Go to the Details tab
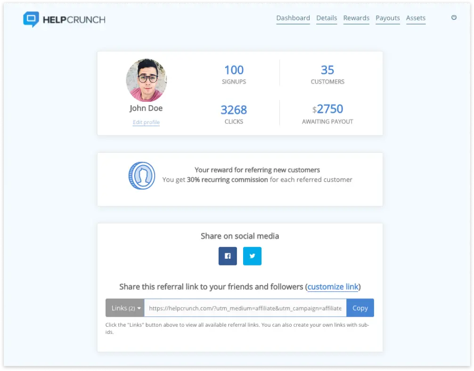This screenshot has height=371, width=474. point(327,18)
